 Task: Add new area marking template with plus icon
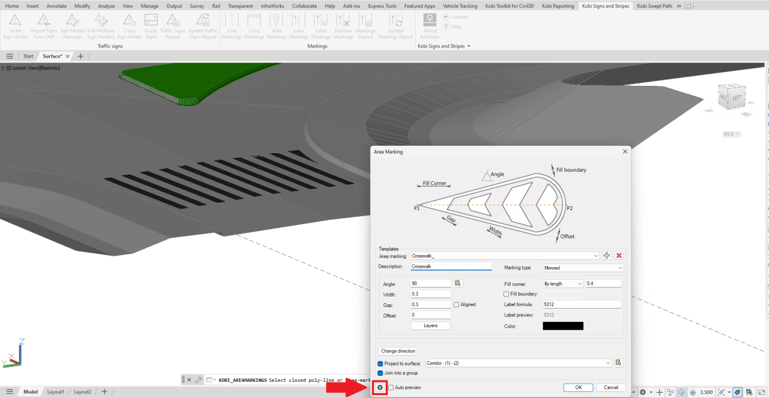607,256
